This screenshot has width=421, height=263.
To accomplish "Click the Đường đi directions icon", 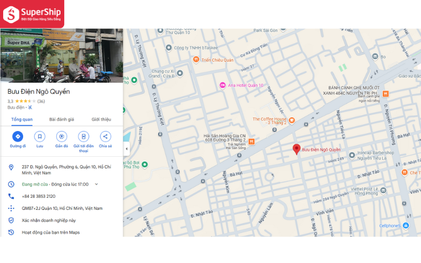I will click(18, 137).
